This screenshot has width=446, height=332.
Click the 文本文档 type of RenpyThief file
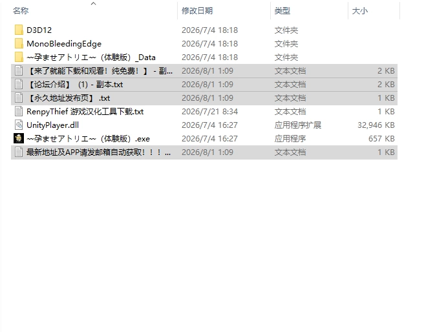(290, 112)
